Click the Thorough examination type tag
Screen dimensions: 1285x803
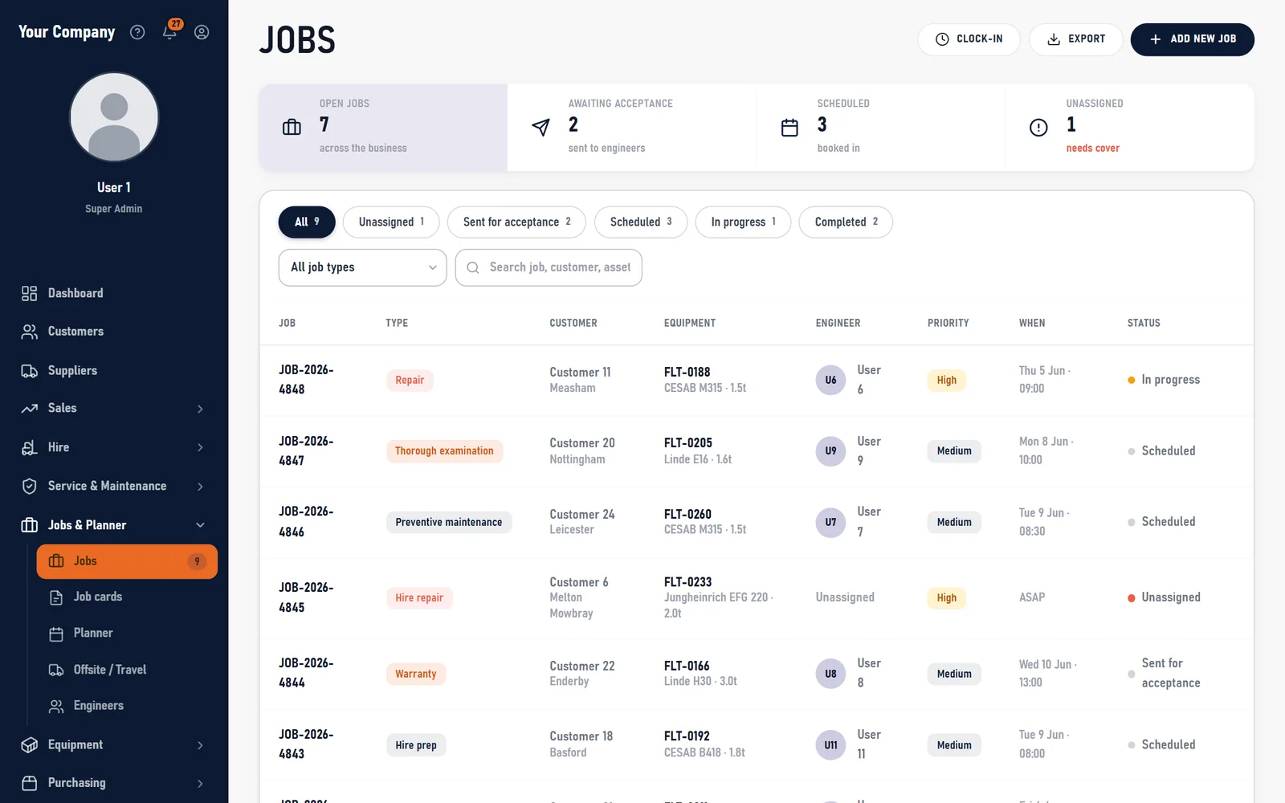click(444, 451)
